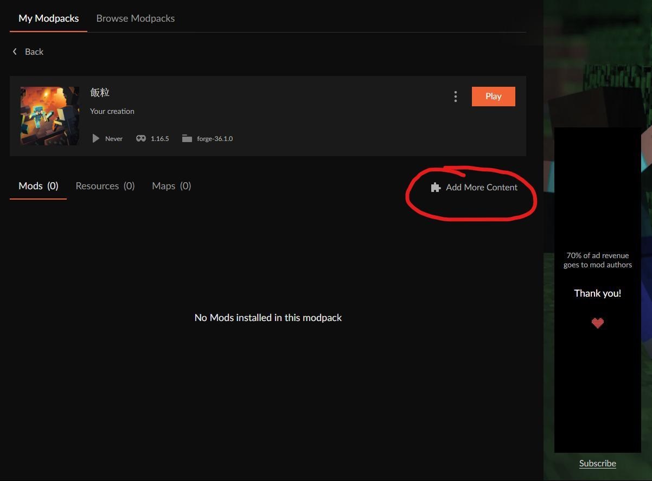Click the 1.16.5 game version text
Viewport: 652px width, 481px height.
click(159, 139)
